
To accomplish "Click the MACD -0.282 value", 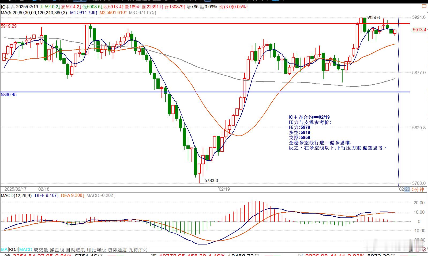I will pyautogui.click(x=101, y=195).
